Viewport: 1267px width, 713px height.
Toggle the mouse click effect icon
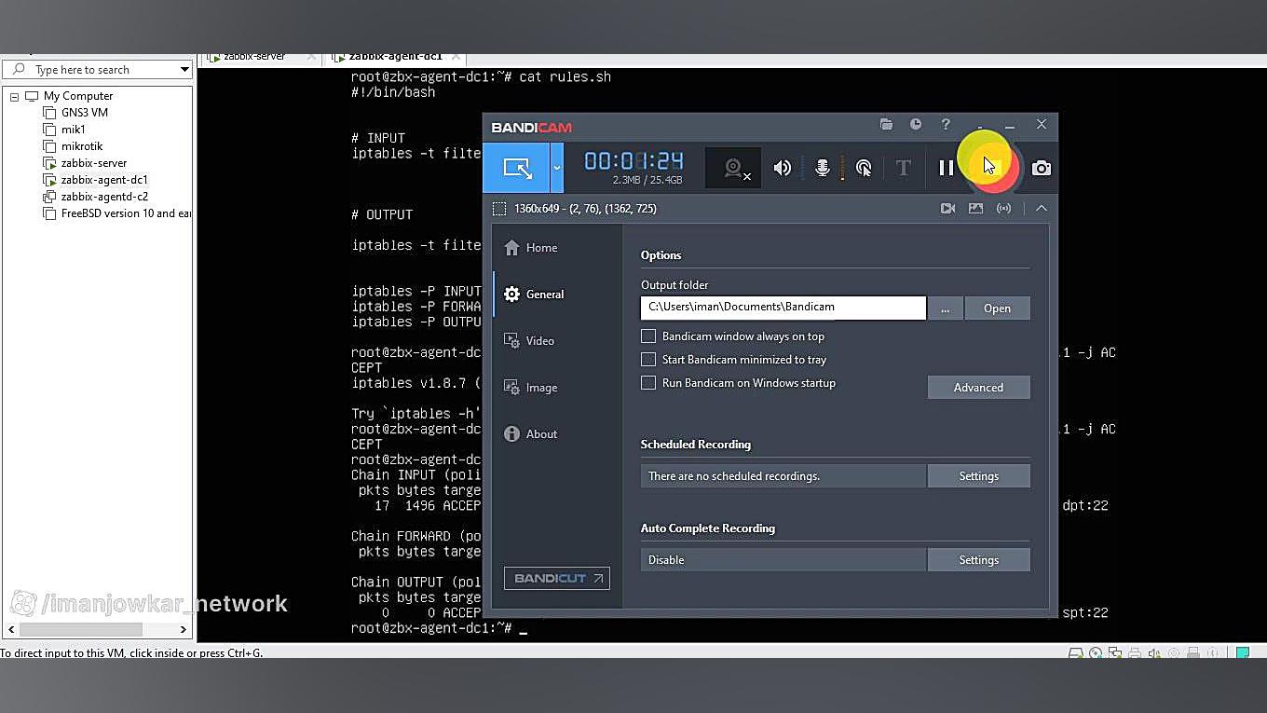(864, 168)
